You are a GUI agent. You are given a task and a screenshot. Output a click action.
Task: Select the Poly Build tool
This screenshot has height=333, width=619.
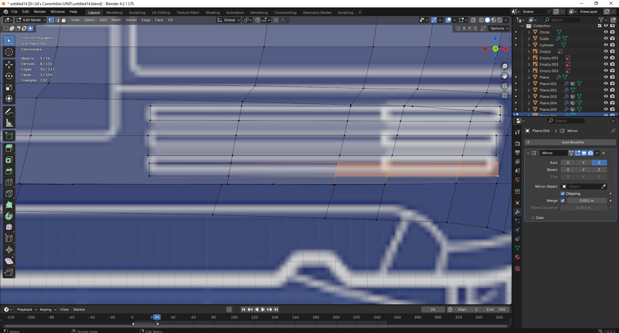tap(9, 205)
